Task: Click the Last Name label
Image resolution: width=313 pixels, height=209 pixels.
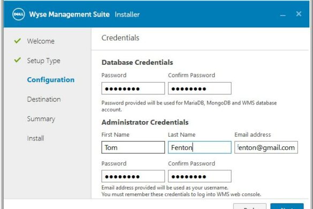Action: tap(182, 135)
